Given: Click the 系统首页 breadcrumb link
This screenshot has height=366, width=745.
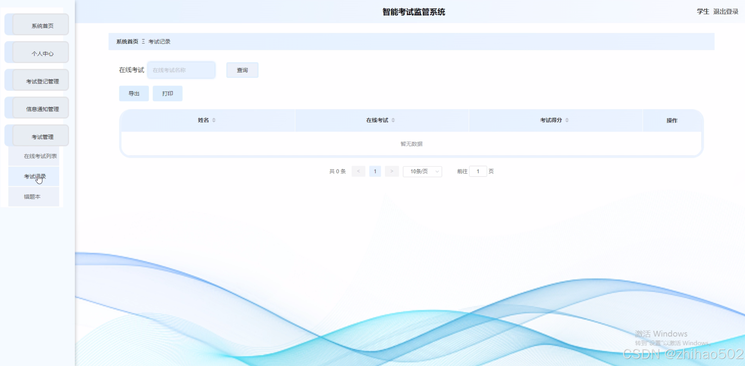Looking at the screenshot, I should (127, 42).
